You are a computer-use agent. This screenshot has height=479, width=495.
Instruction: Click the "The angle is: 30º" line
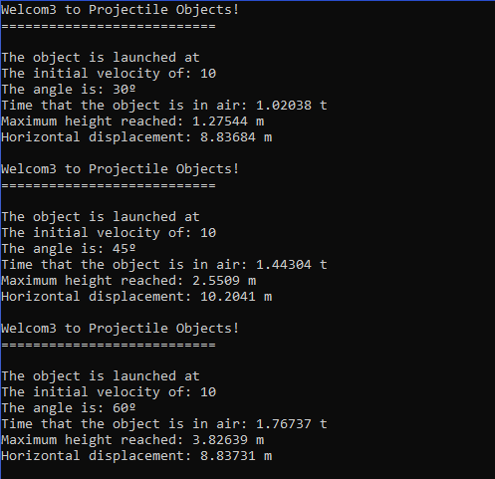click(x=69, y=90)
